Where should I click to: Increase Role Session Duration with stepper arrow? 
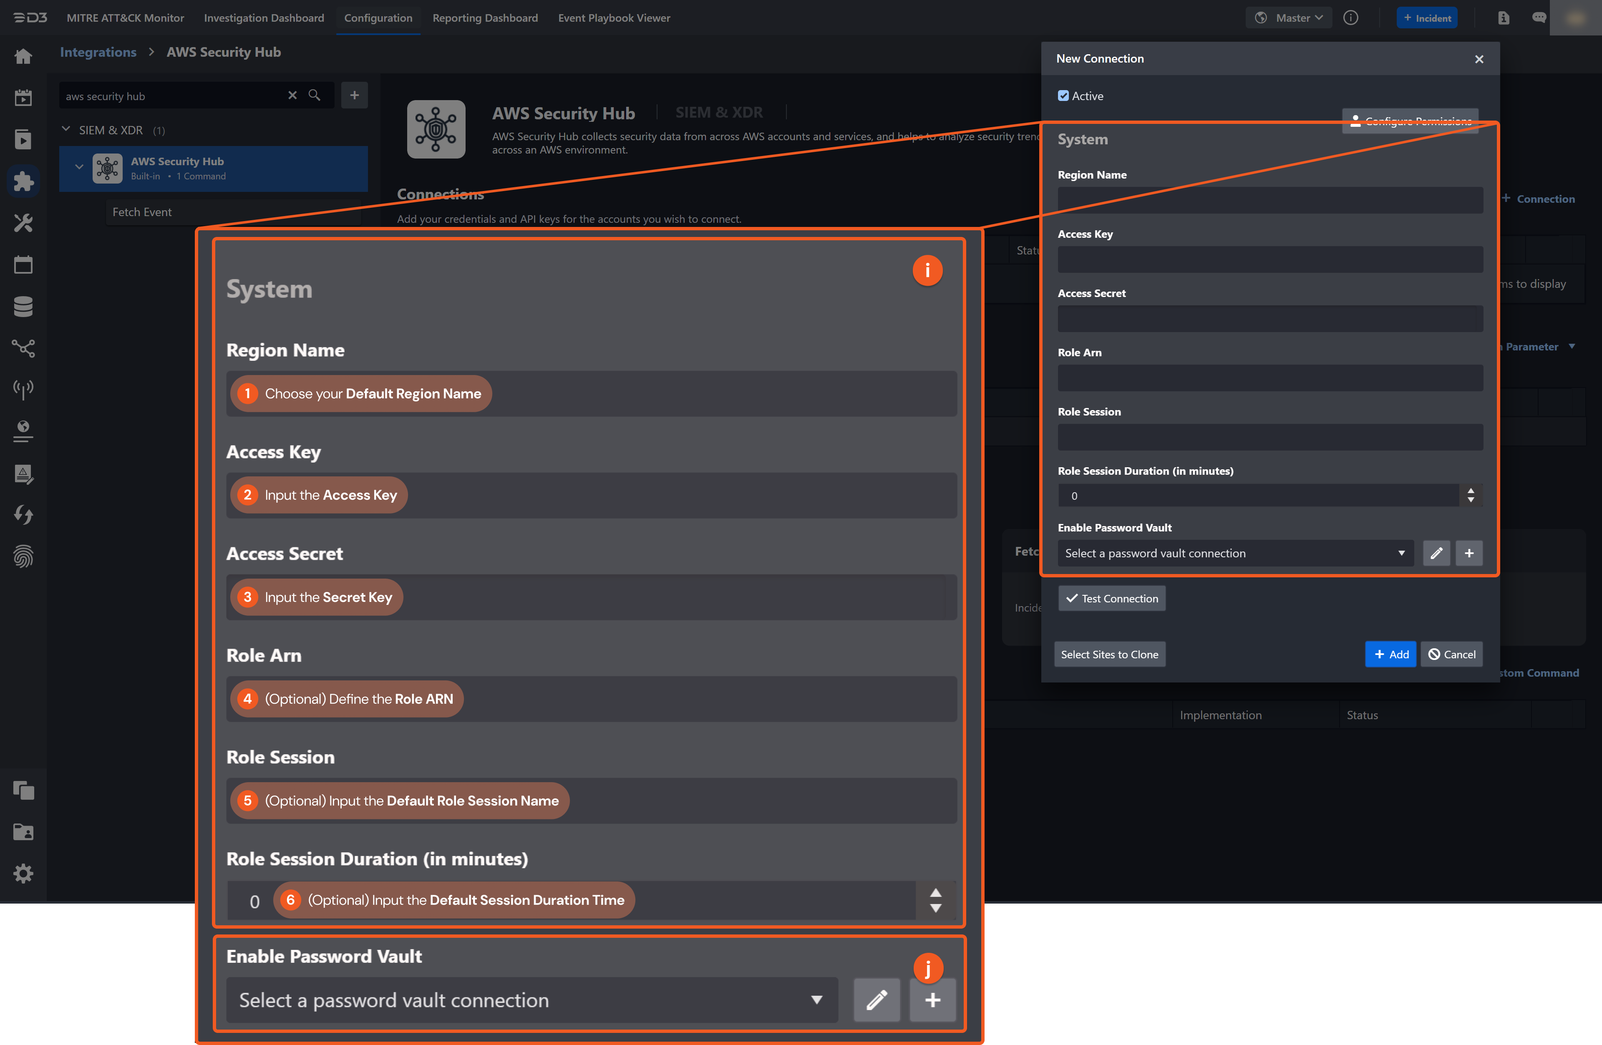tap(1471, 491)
